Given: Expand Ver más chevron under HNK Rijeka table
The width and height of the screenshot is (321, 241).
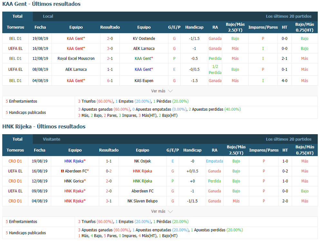Looking at the screenshot, I should [170, 211].
